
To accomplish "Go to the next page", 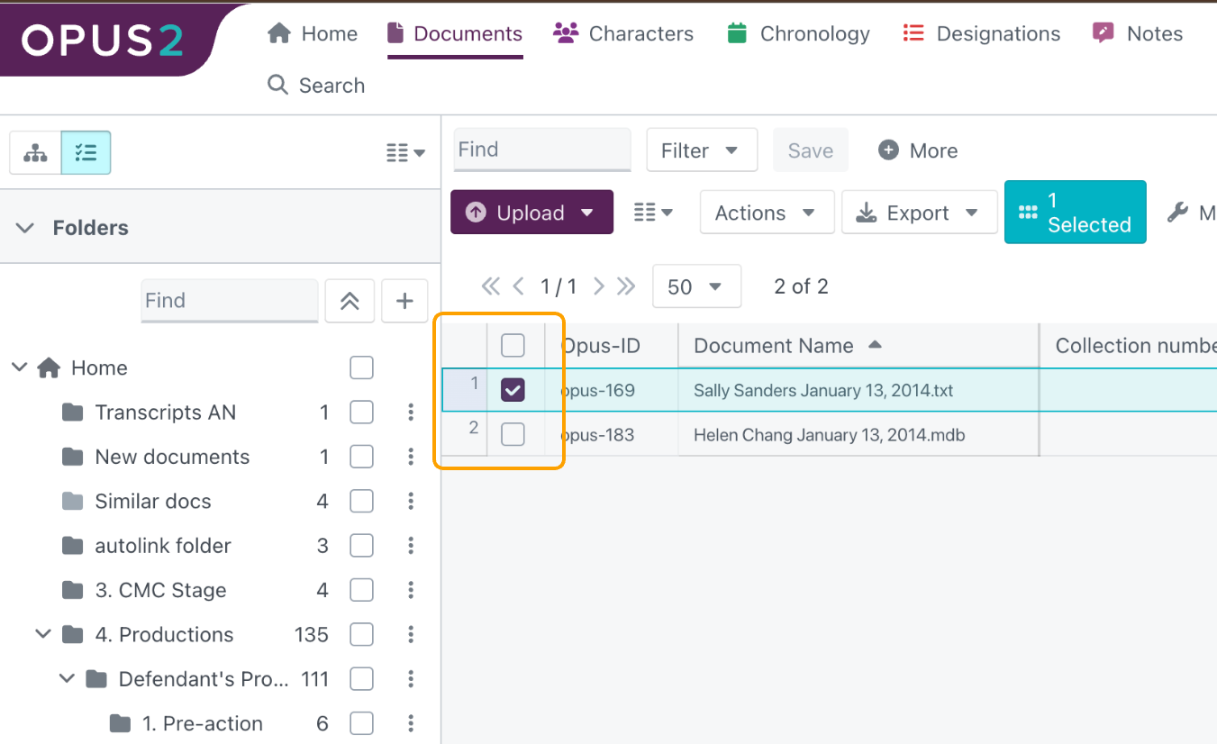I will 598,286.
